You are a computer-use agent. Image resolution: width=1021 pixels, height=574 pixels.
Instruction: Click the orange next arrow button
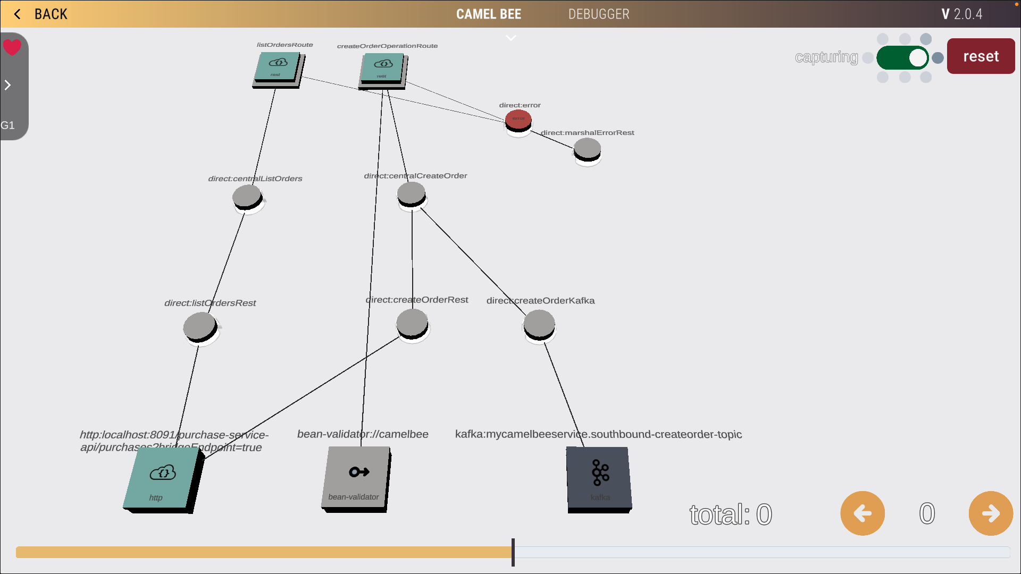tap(990, 513)
